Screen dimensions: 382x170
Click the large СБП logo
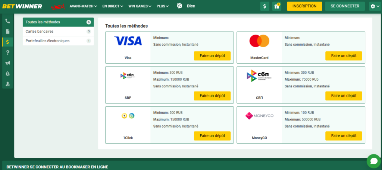pos(260,76)
